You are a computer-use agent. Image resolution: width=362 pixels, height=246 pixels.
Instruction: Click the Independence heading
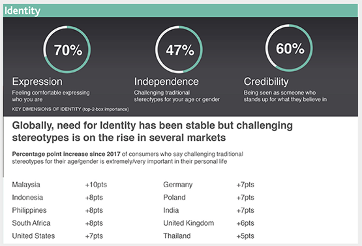pos(166,82)
